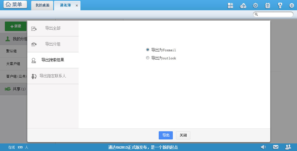Switch to the 我的桌面 tab

coord(42,5)
